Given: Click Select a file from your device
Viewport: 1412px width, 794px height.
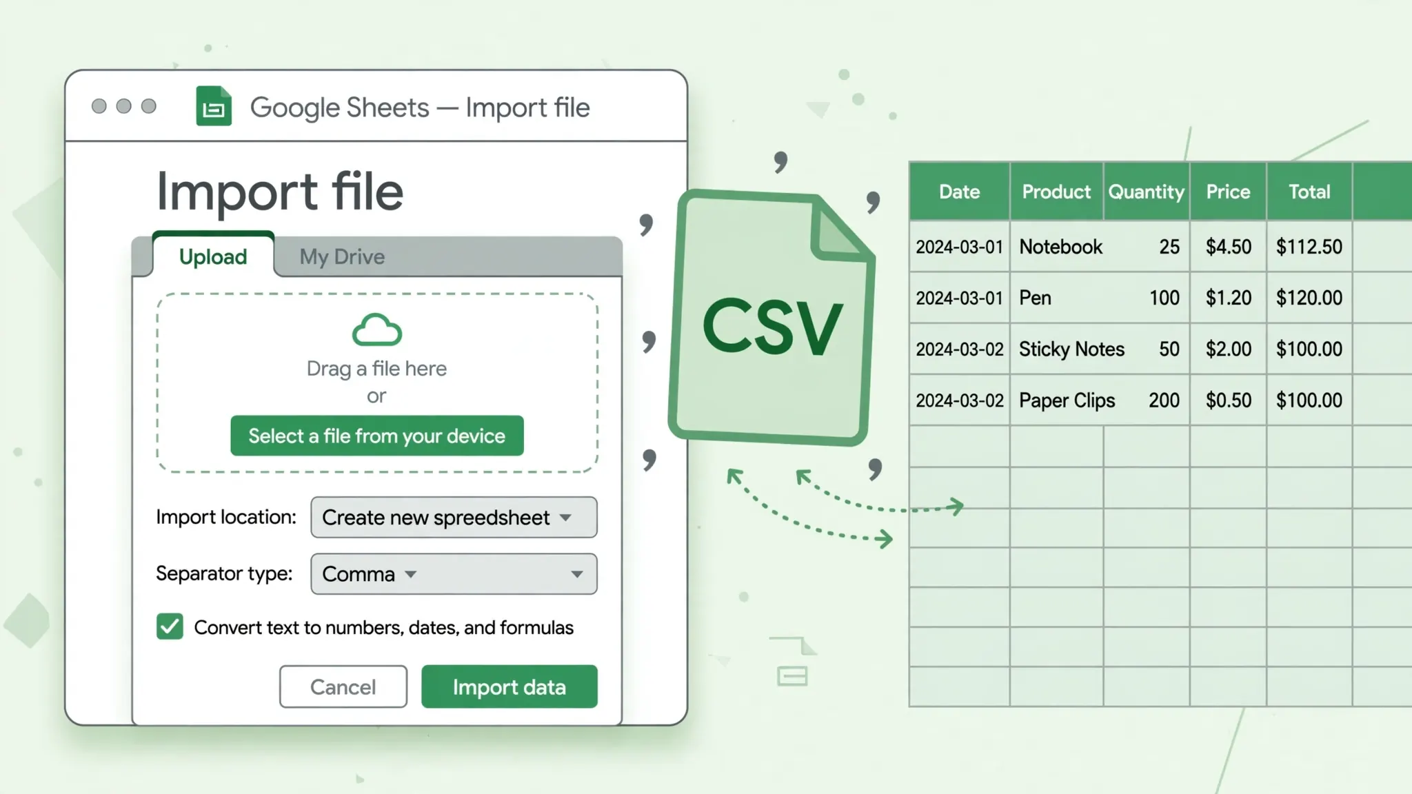Looking at the screenshot, I should click(x=377, y=436).
